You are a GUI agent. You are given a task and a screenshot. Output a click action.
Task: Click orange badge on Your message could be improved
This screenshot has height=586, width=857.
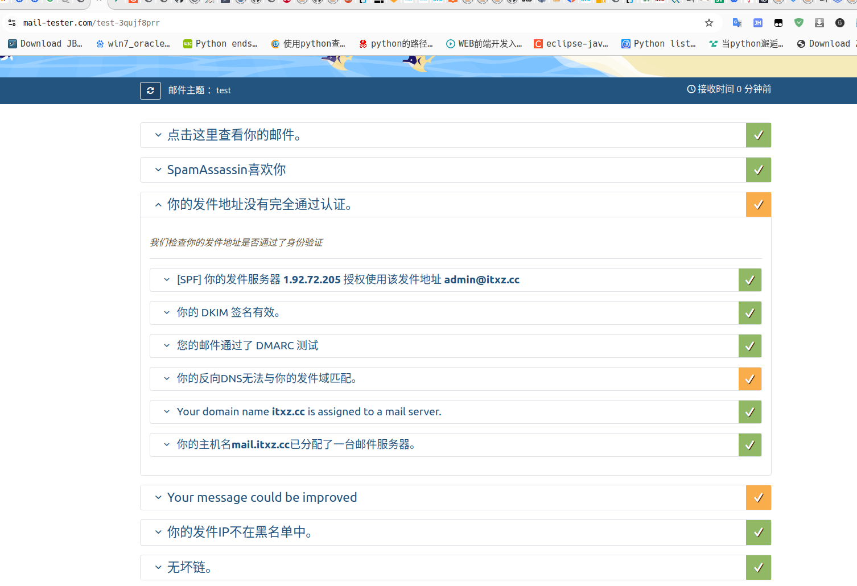pyautogui.click(x=759, y=498)
